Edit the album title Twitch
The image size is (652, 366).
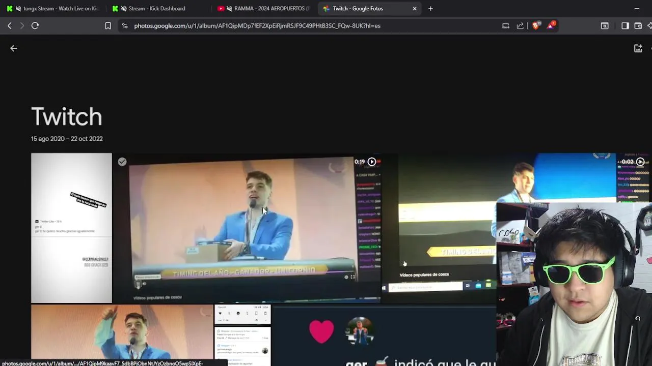coord(67,117)
